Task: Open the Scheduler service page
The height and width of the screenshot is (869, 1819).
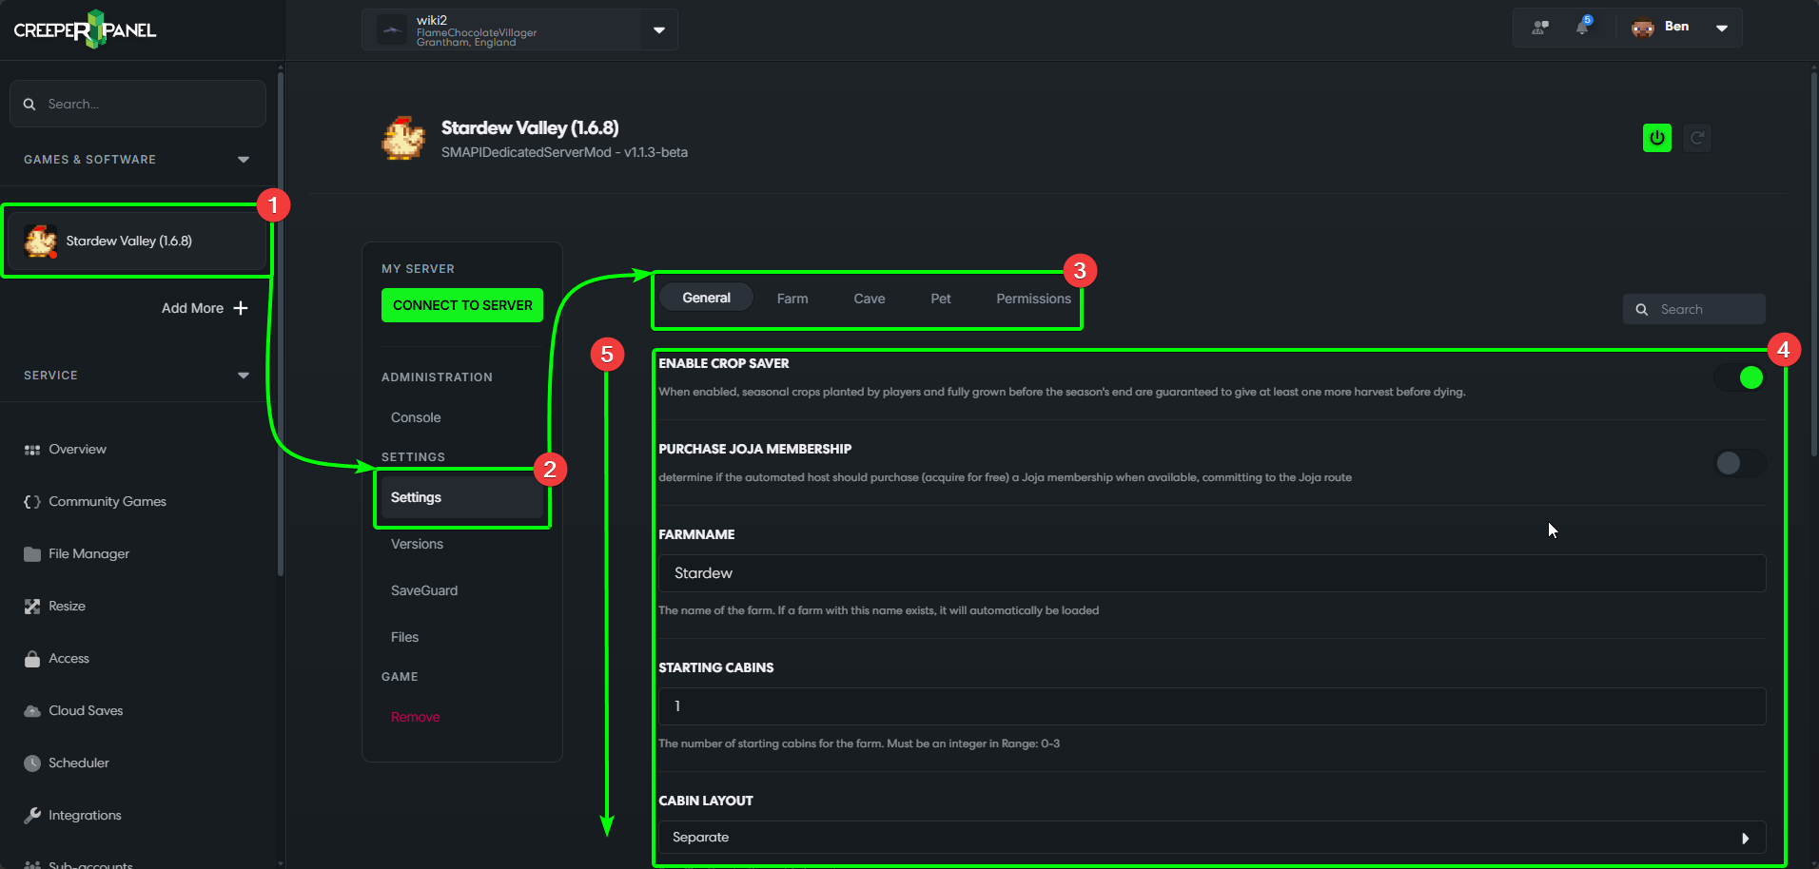Action: click(x=78, y=763)
